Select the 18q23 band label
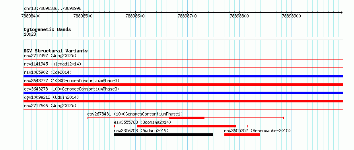354x150 pixels. 30,35
